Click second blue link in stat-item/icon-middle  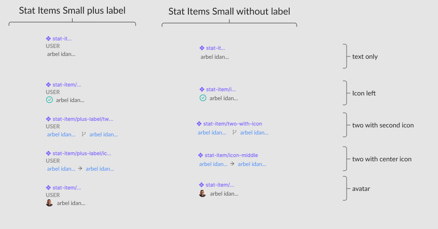click(x=252, y=164)
